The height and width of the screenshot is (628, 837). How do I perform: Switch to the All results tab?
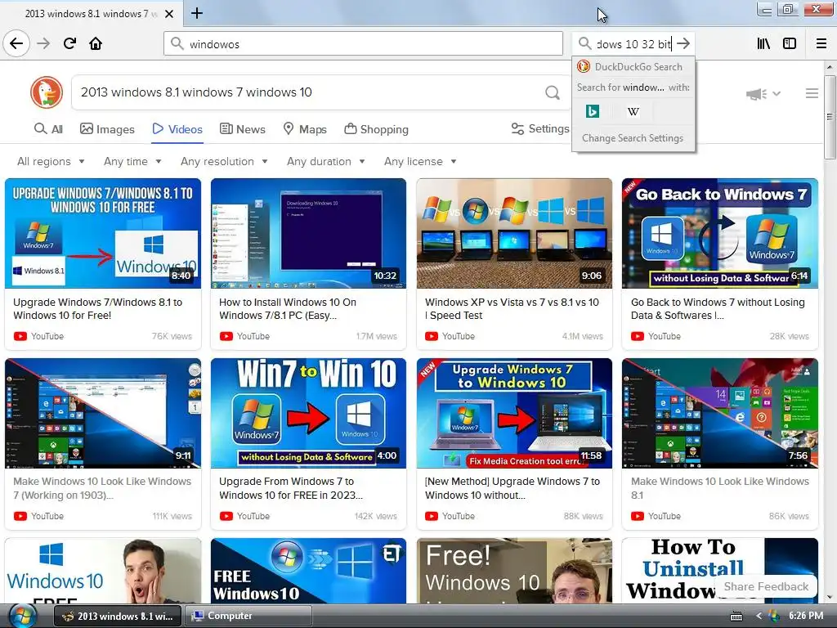48,128
